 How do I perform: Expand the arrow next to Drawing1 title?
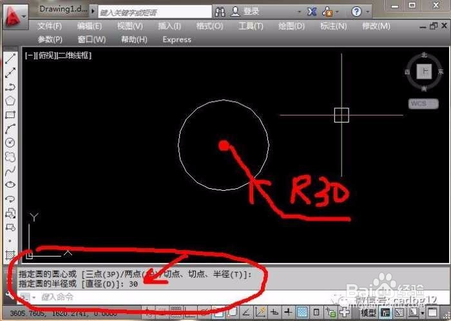click(93, 11)
